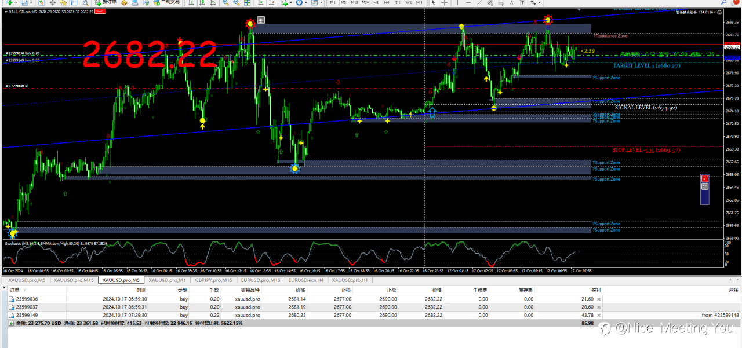Click the red arrow button on blue side panel
Image resolution: width=742 pixels, height=348 pixels.
coord(705,179)
